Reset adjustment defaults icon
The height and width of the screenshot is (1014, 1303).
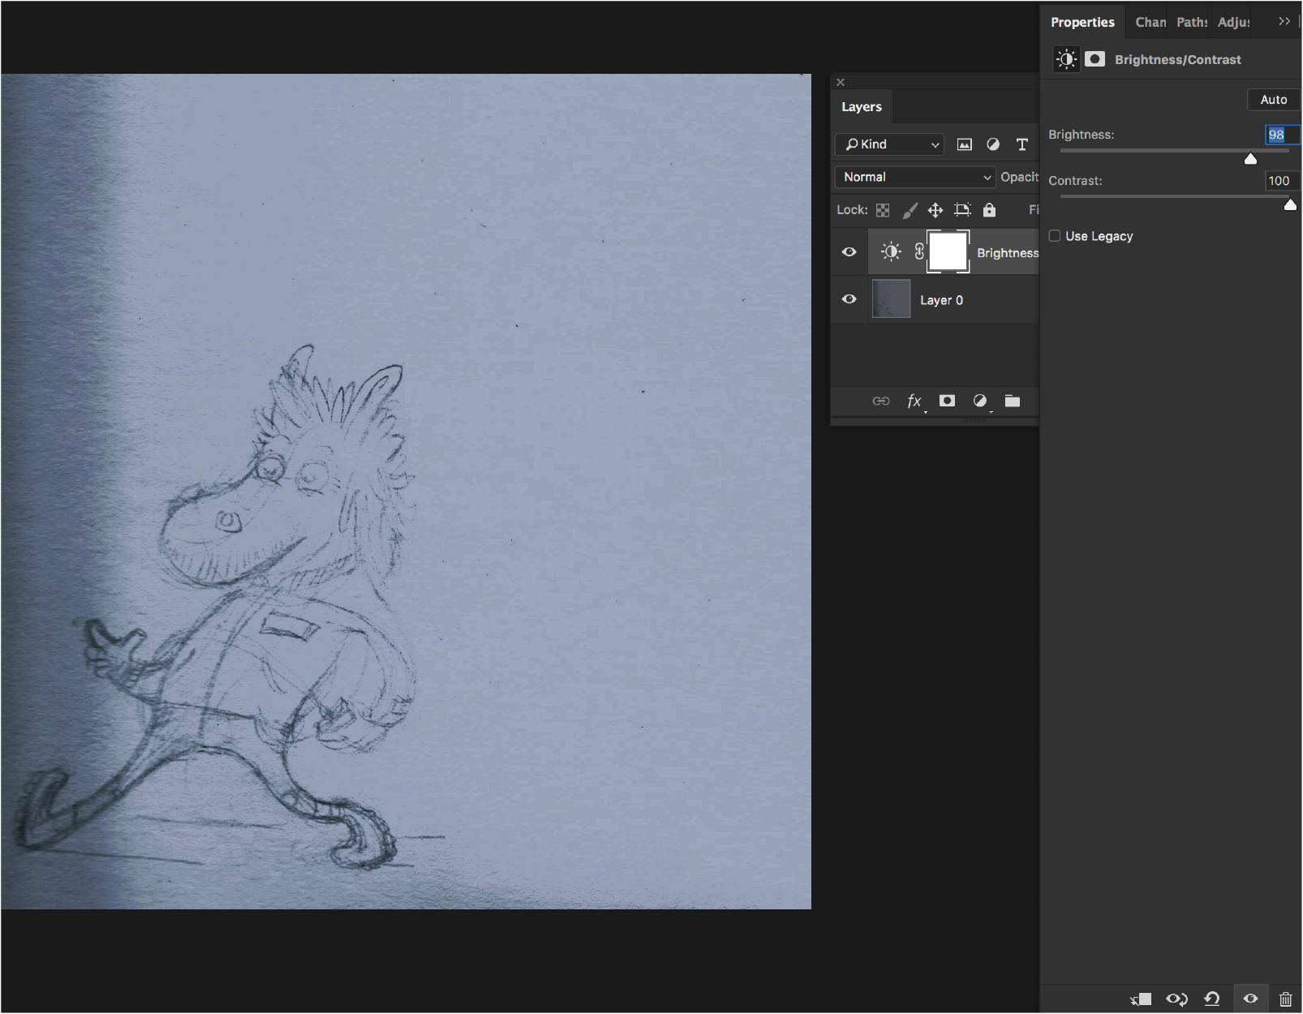tap(1212, 999)
